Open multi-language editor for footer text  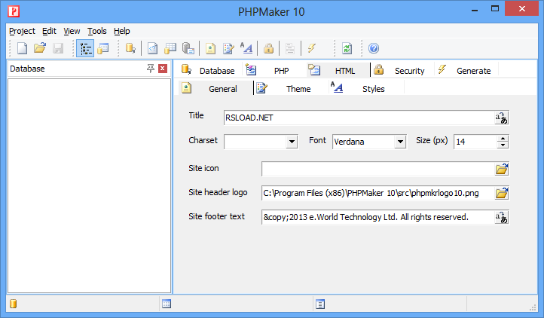[x=502, y=217]
